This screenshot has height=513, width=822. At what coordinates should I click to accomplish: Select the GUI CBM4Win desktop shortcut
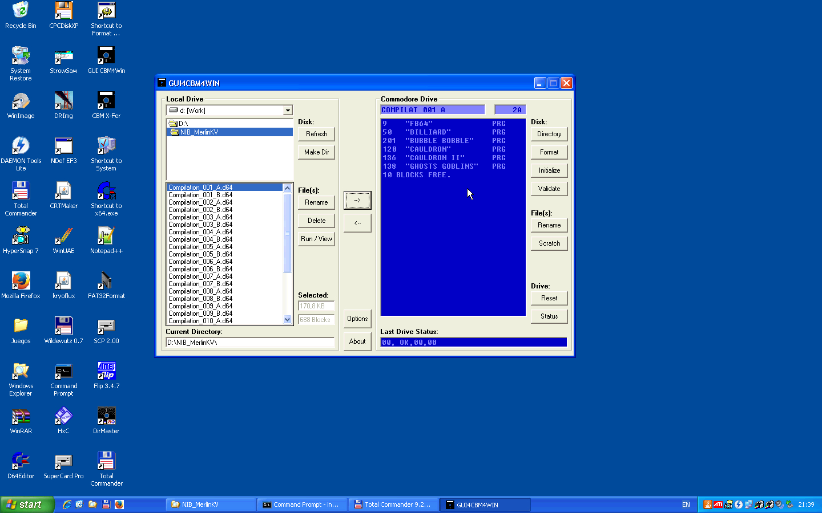[106, 60]
